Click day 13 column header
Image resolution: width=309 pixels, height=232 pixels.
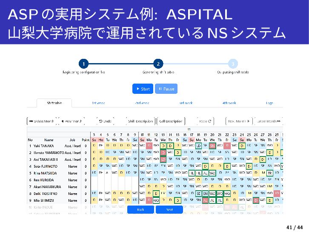[163, 135]
